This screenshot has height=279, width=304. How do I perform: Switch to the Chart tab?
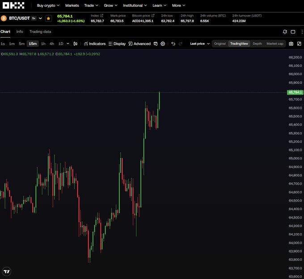click(5, 32)
